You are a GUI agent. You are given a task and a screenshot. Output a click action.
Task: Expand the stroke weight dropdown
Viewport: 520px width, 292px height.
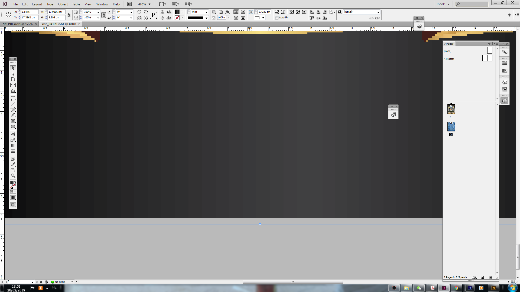pyautogui.click(x=206, y=12)
